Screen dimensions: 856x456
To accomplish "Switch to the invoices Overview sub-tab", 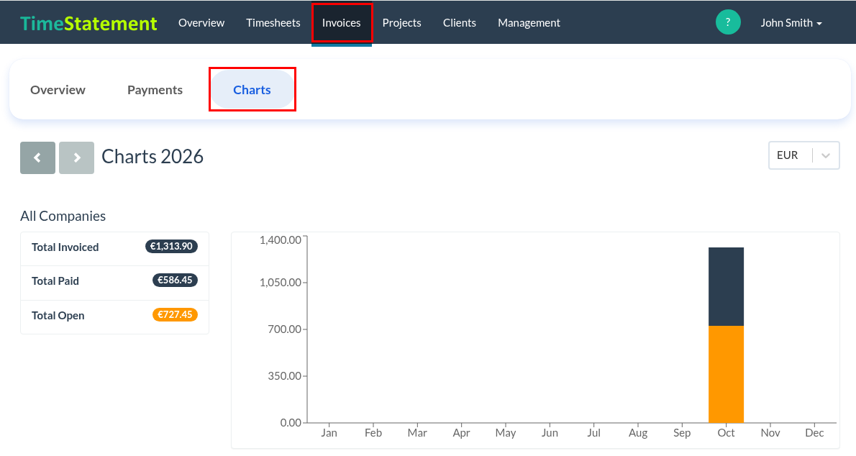I will point(58,90).
